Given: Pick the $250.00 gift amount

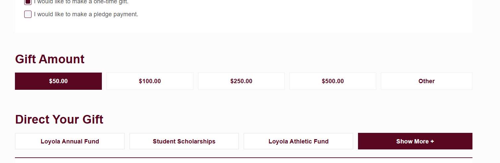Looking at the screenshot, I should tap(241, 81).
